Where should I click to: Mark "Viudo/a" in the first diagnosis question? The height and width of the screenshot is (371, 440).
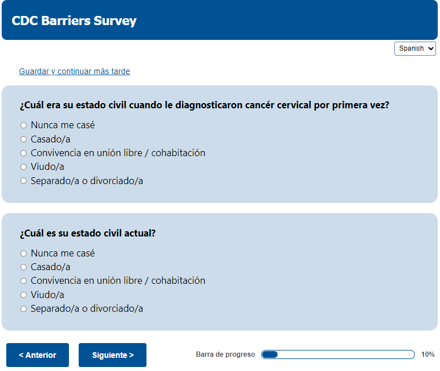pos(24,167)
